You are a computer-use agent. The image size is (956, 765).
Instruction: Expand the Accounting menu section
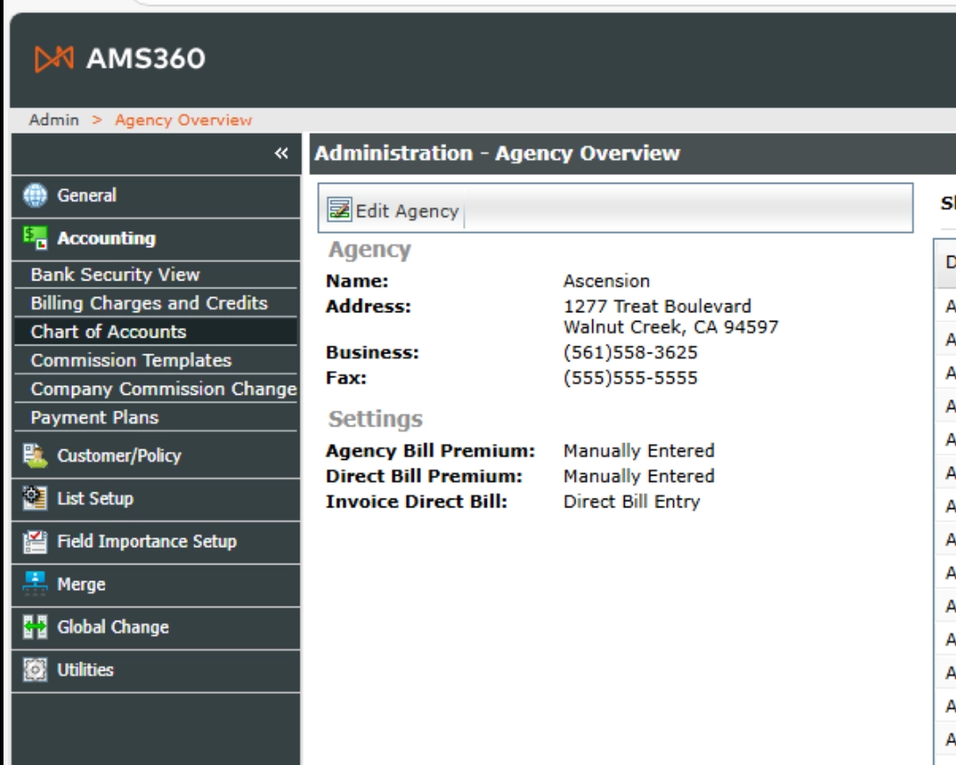point(156,238)
